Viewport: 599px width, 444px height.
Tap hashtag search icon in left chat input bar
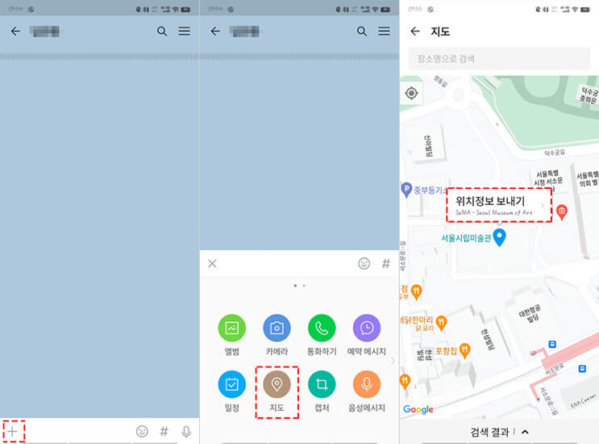coord(164,431)
